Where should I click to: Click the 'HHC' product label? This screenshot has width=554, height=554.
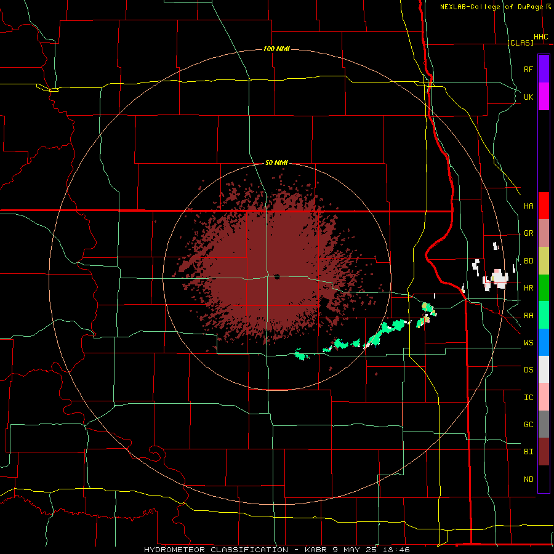coord(541,37)
